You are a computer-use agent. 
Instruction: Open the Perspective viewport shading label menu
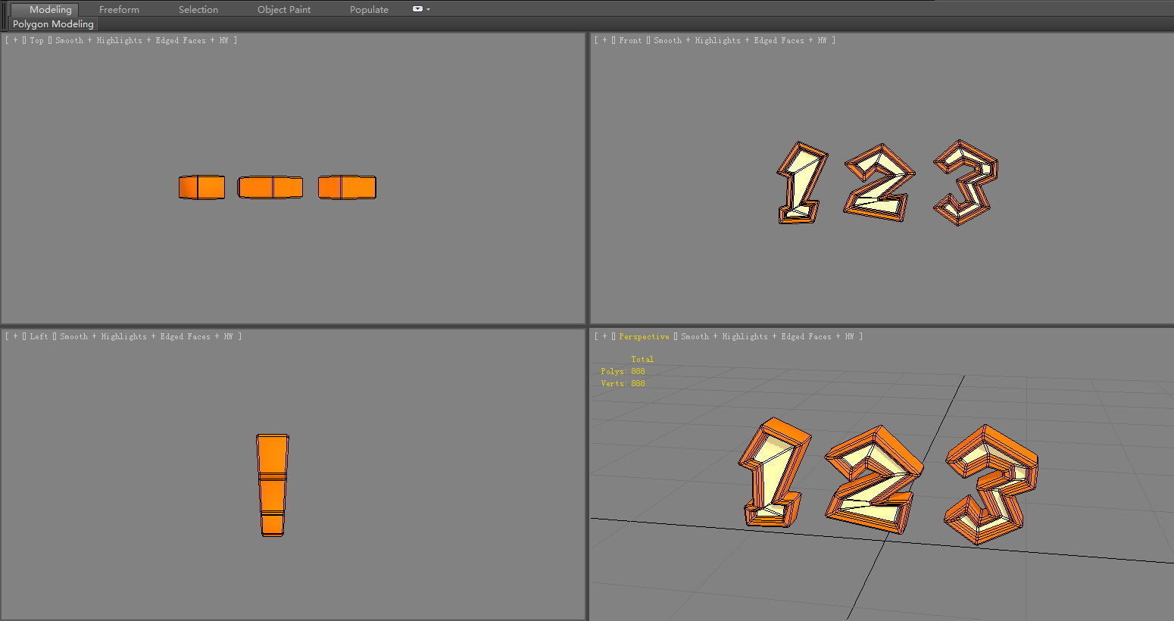(767, 337)
